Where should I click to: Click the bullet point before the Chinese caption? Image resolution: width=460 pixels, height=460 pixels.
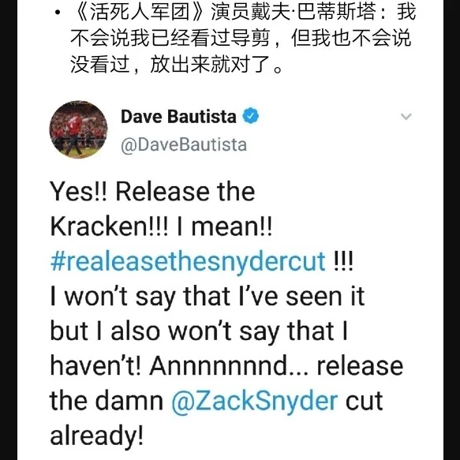click(x=58, y=13)
